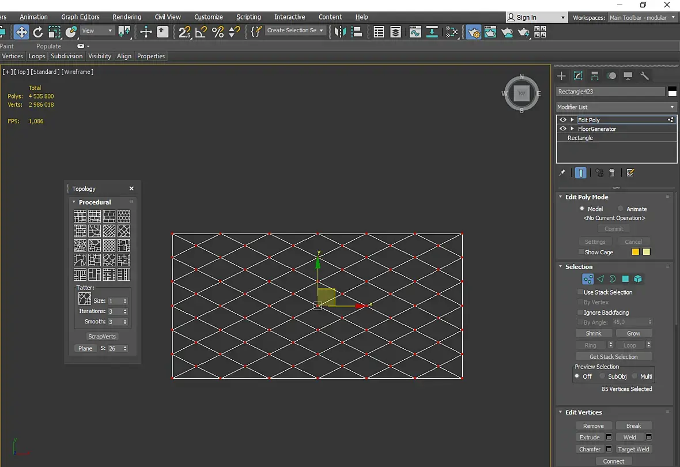Click the Tatter pattern icon
Image resolution: width=680 pixels, height=467 pixels.
(x=85, y=299)
